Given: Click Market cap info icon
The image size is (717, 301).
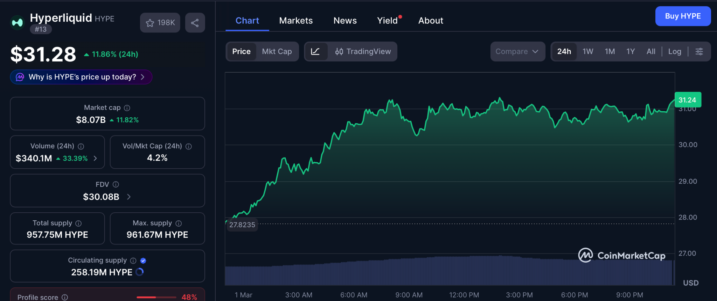Looking at the screenshot, I should (x=127, y=108).
